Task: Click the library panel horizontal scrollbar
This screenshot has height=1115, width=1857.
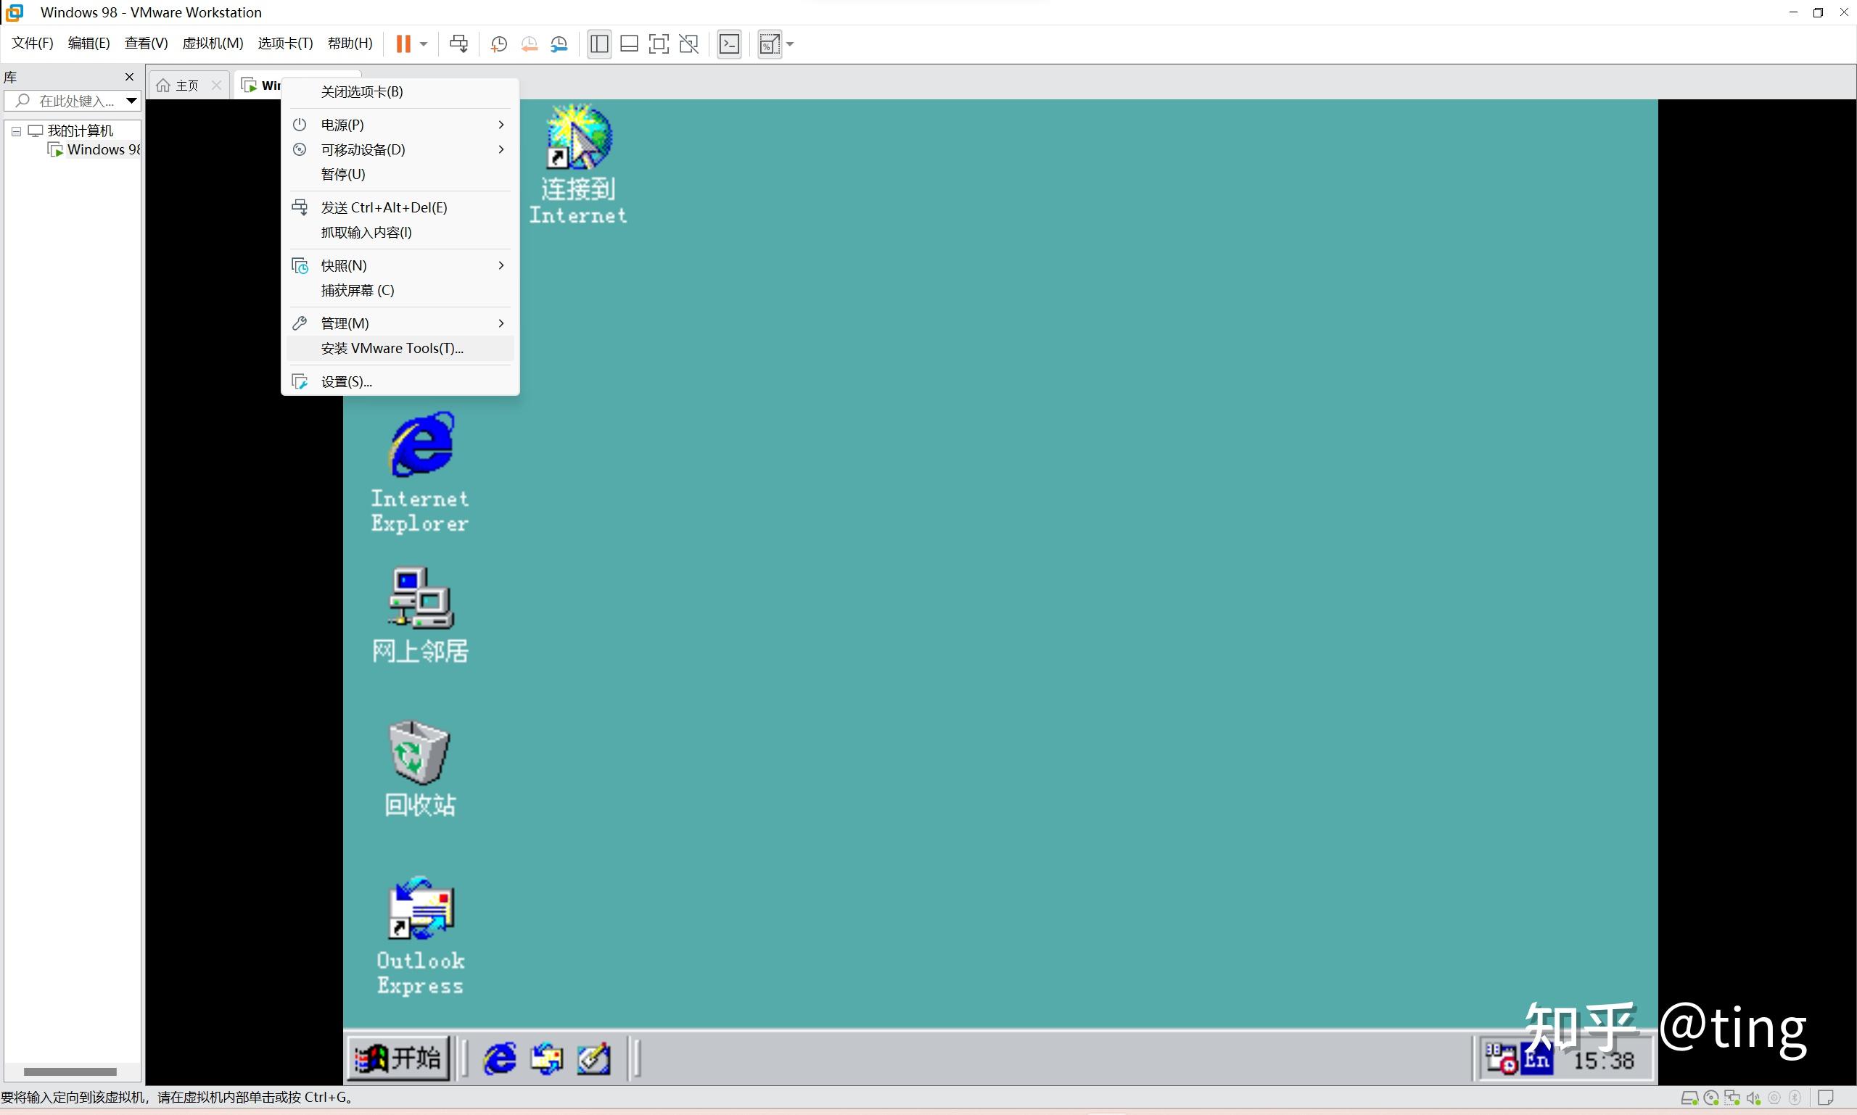Action: (x=70, y=1072)
